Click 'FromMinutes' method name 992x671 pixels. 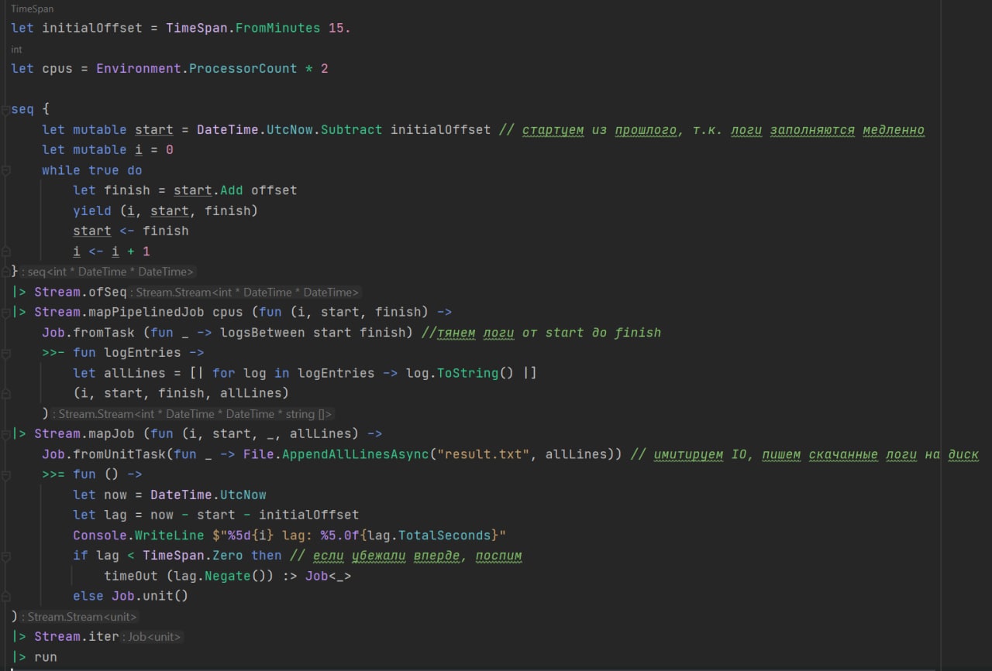tap(278, 28)
